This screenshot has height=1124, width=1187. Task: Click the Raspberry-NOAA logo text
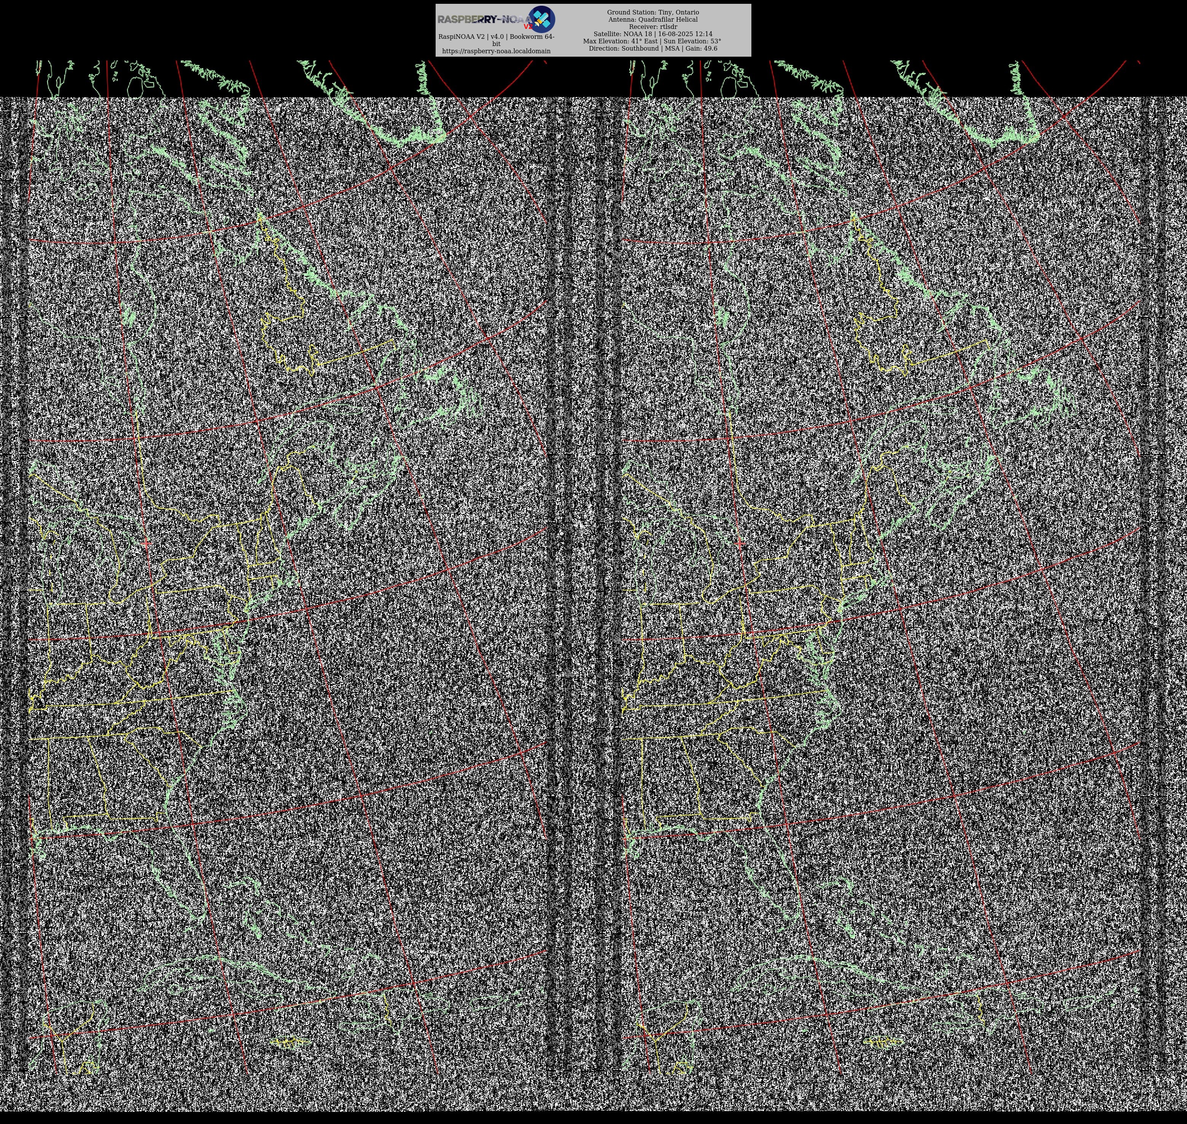(x=479, y=19)
